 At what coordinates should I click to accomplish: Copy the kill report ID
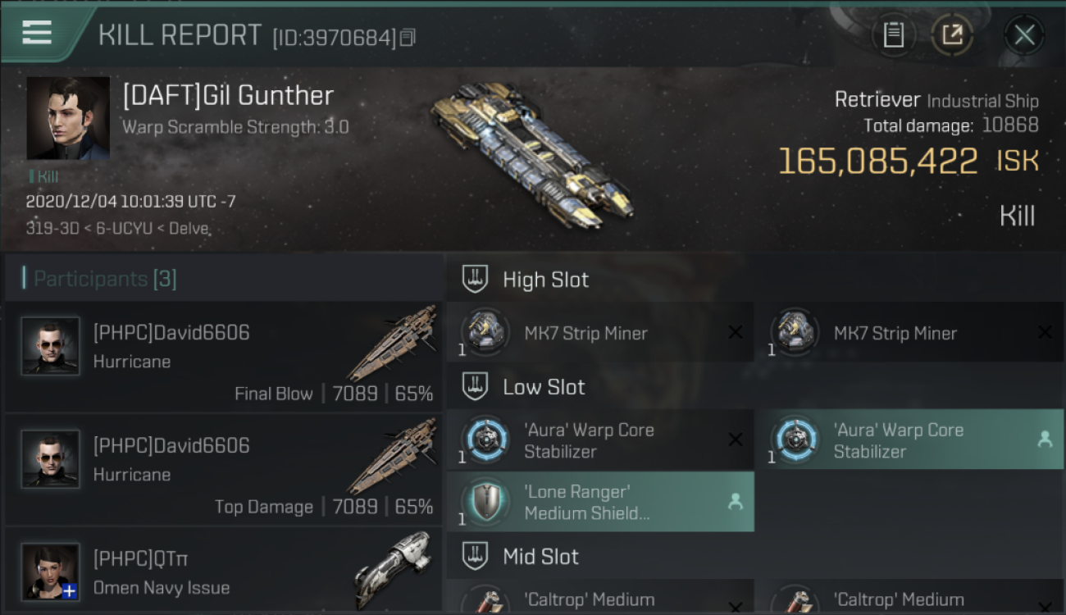[408, 37]
